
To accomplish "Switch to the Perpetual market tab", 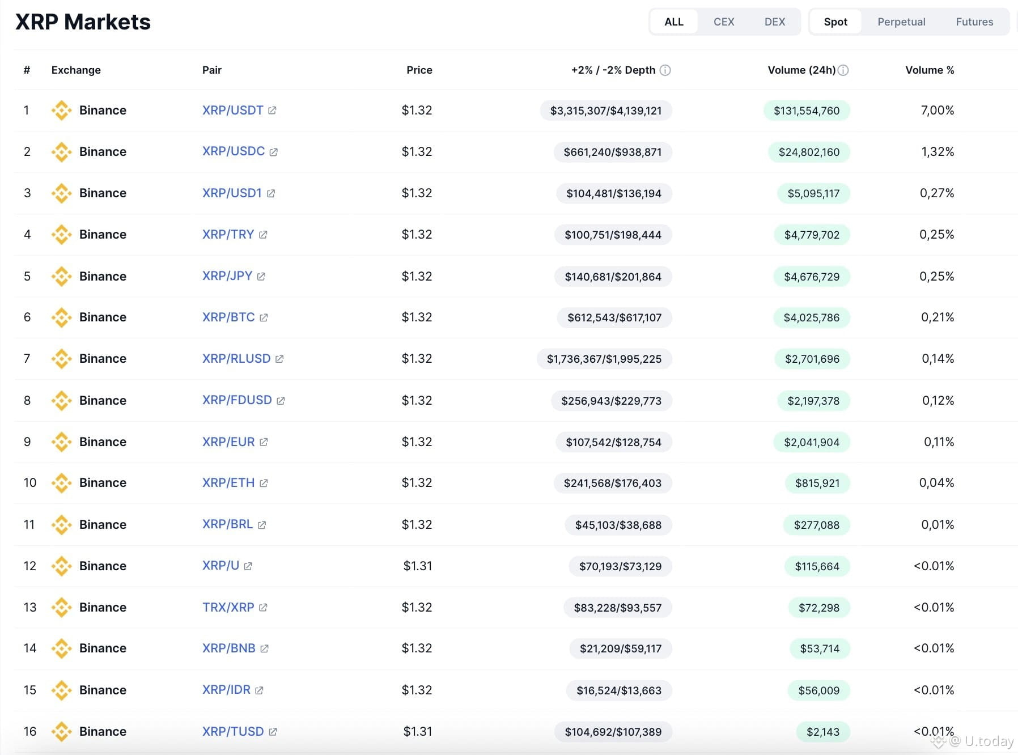I will (x=901, y=22).
